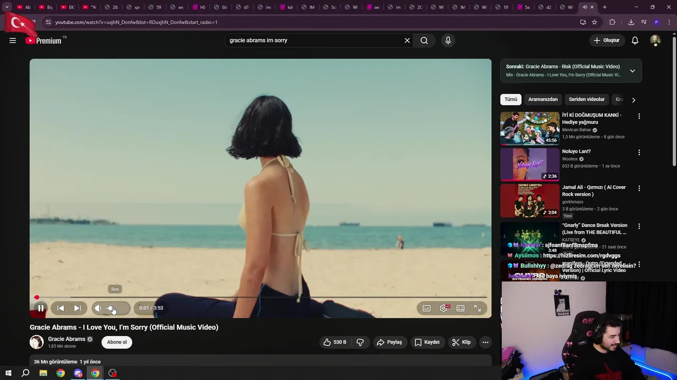Open player settings gear
This screenshot has width=677, height=380.
point(444,308)
